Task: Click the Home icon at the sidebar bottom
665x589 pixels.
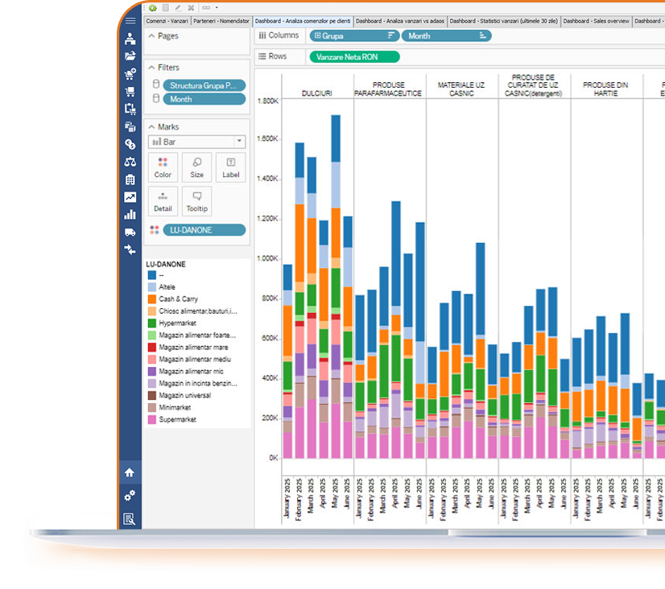Action: tap(130, 472)
